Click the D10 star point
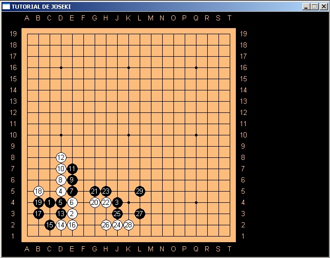This screenshot has width=330, height=258. pyautogui.click(x=61, y=135)
